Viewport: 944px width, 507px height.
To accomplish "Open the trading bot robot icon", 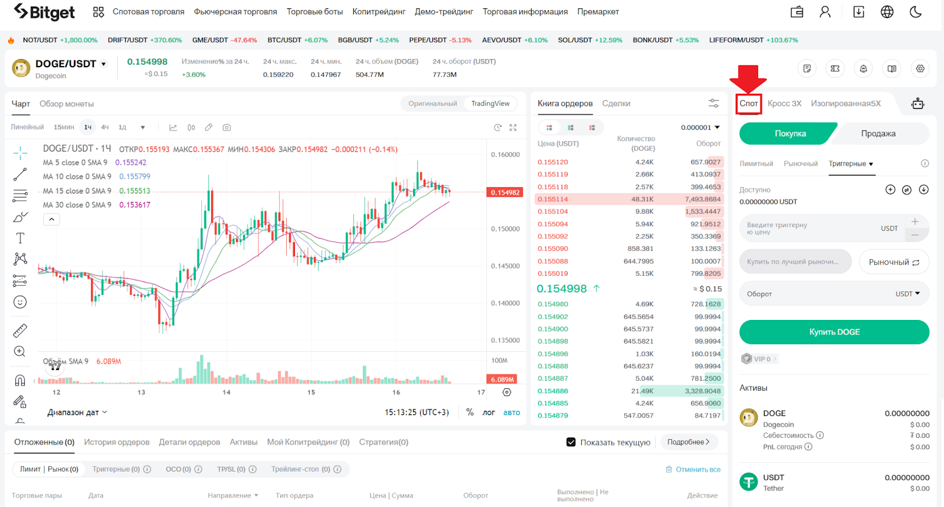I will 917,103.
